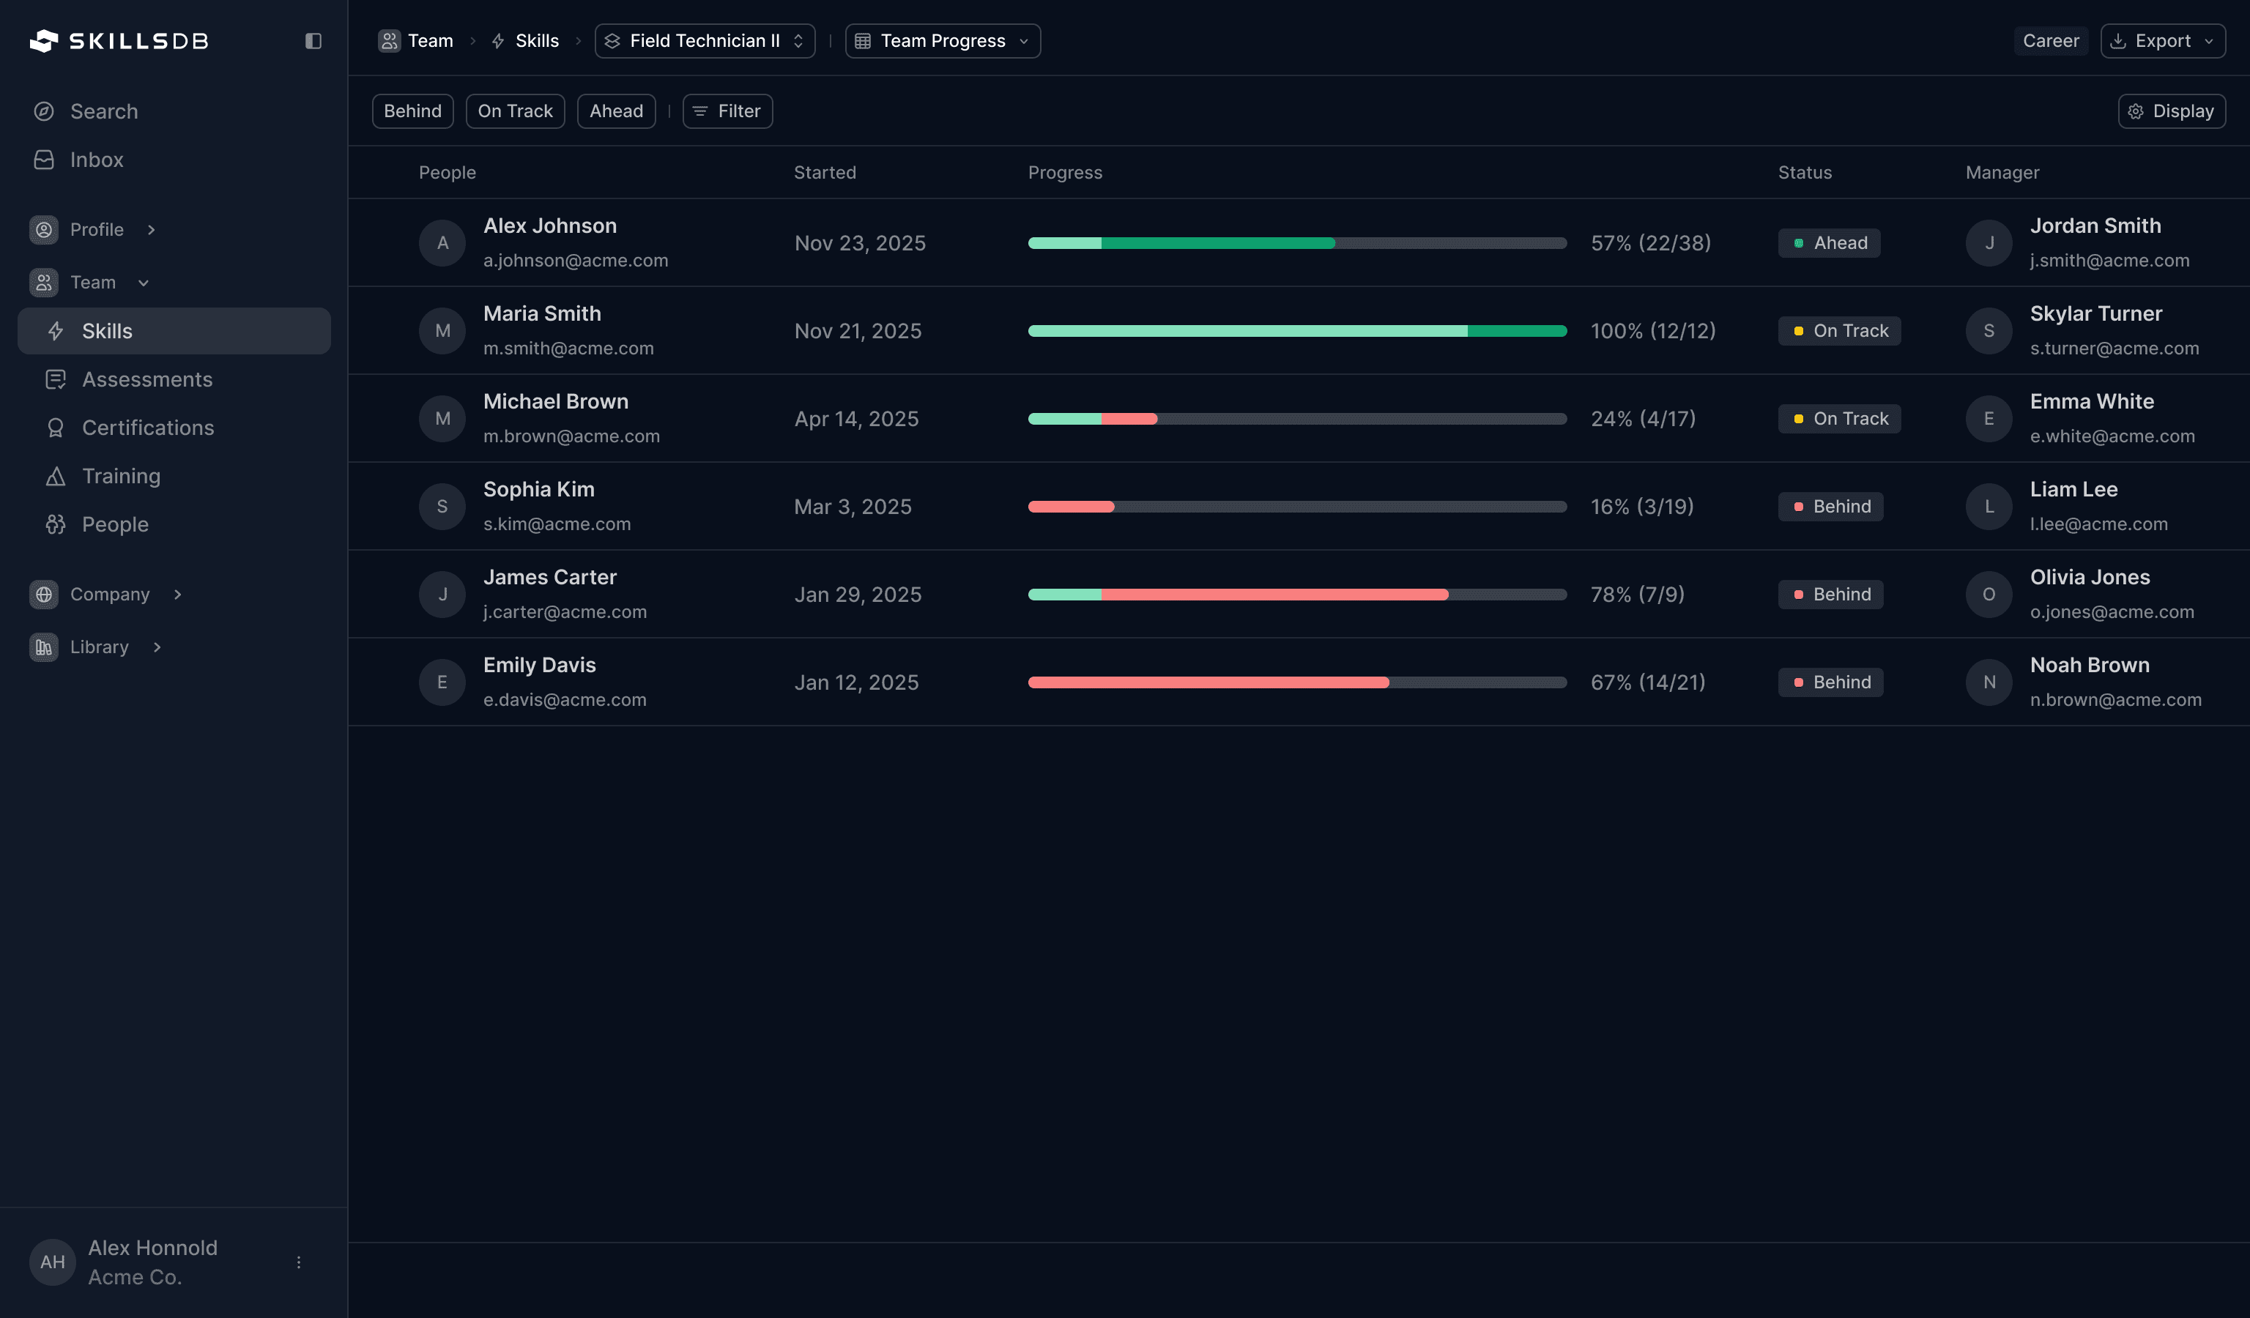Open Inbox tray icon
Viewport: 2250px width, 1318px height.
(x=44, y=160)
